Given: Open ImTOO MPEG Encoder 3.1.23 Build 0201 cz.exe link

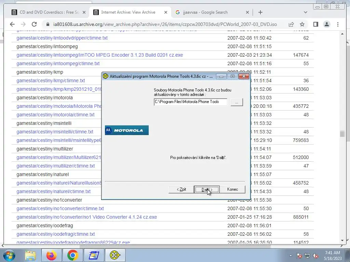Looking at the screenshot, I should coord(99,55).
